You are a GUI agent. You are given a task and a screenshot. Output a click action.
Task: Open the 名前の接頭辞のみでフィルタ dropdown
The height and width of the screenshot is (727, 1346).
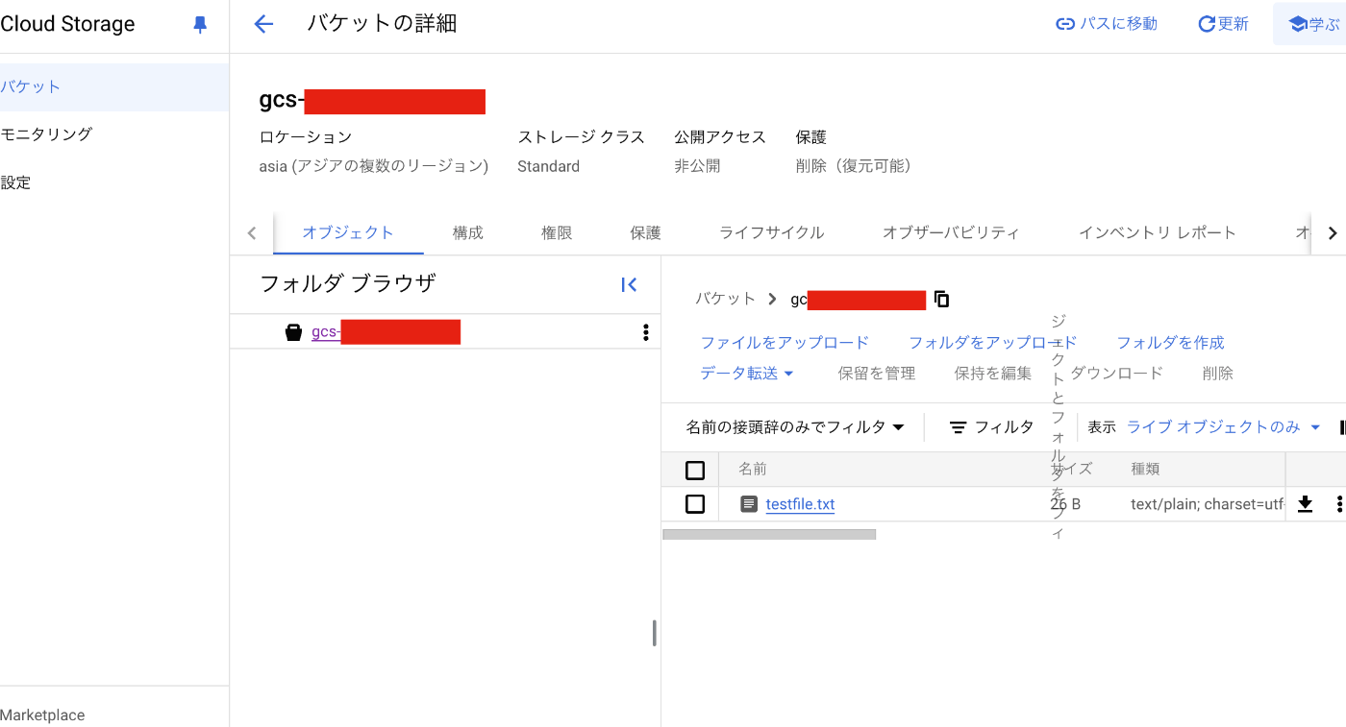(795, 426)
